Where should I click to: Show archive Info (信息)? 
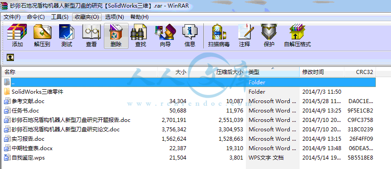coord(190,32)
